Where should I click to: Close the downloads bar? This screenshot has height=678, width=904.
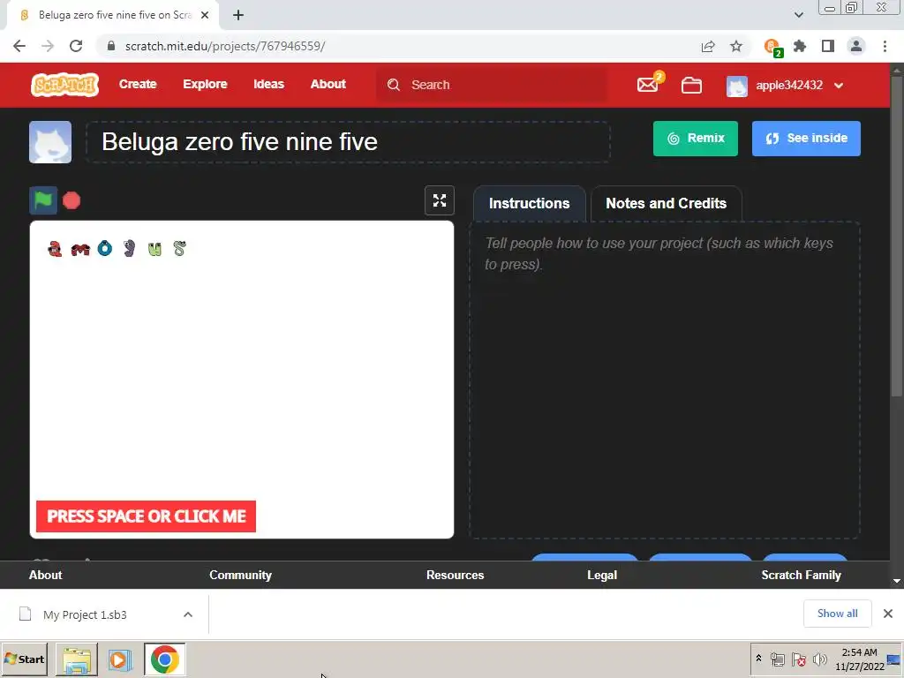(888, 614)
